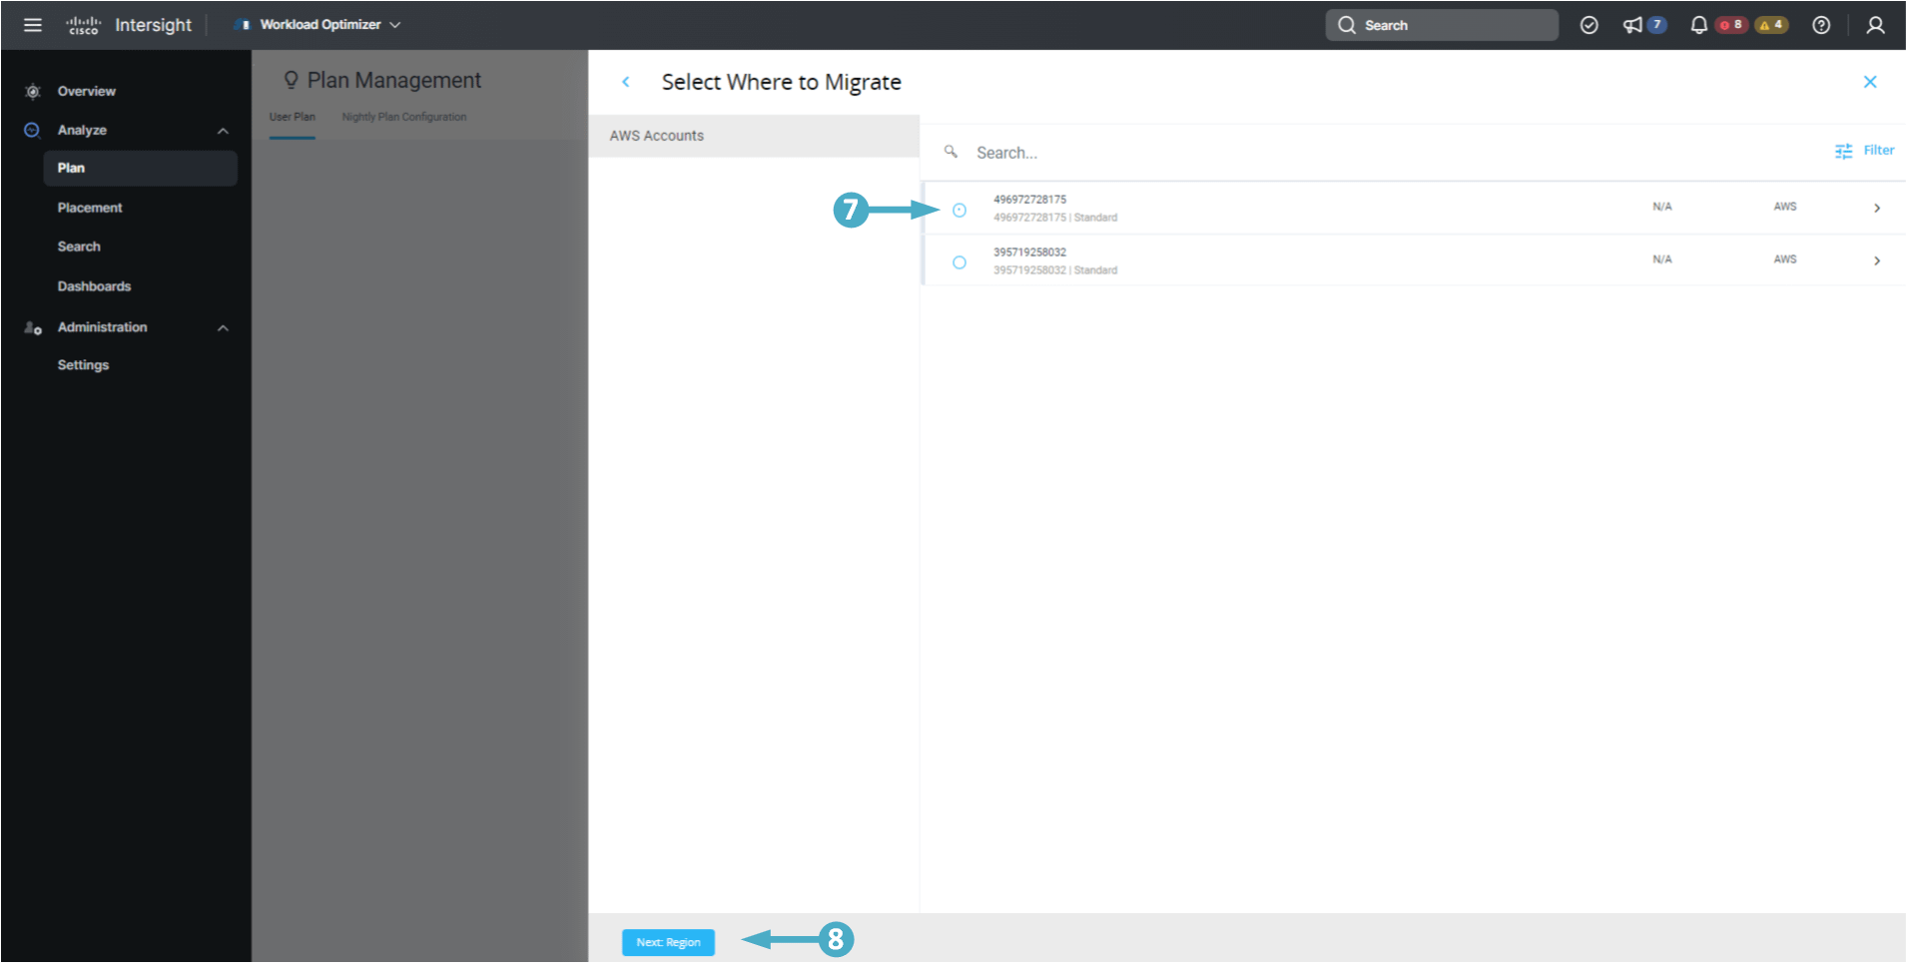Select radio button for account 496972728175
This screenshot has height=974, width=1908.
[x=958, y=210]
